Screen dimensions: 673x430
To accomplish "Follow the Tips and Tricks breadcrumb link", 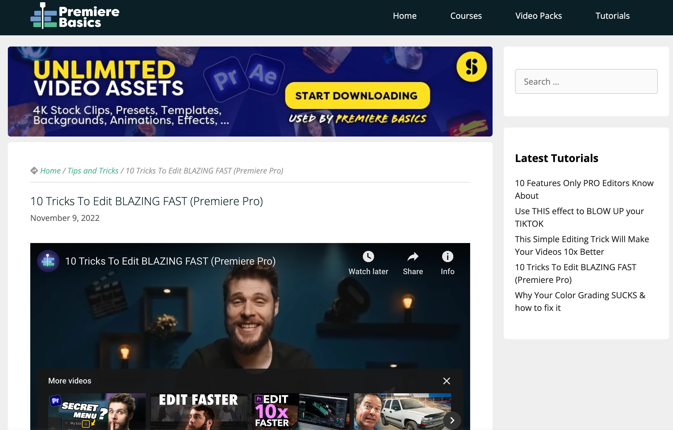I will pos(93,171).
